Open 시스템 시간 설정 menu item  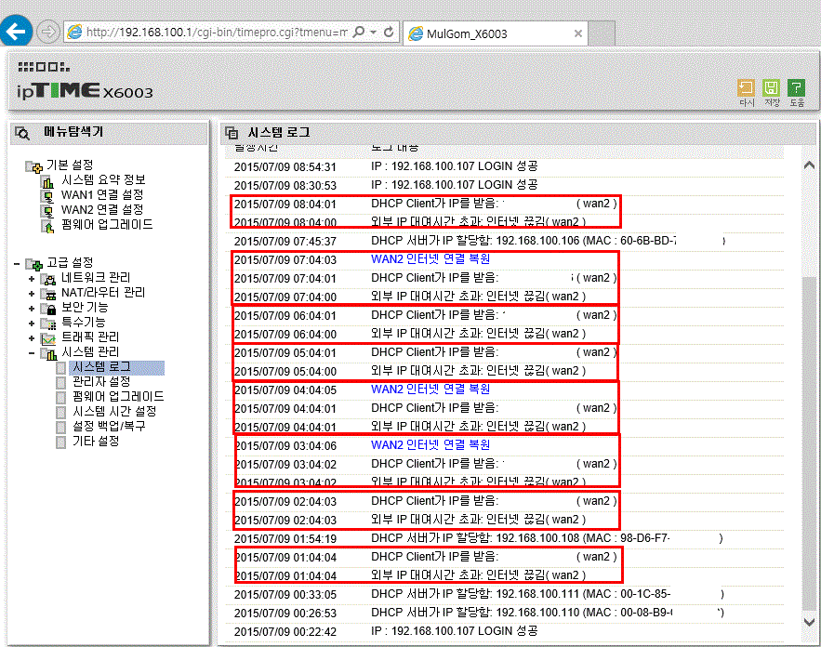[114, 412]
